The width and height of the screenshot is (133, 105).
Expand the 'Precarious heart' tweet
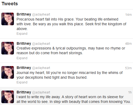coord(22,34)
